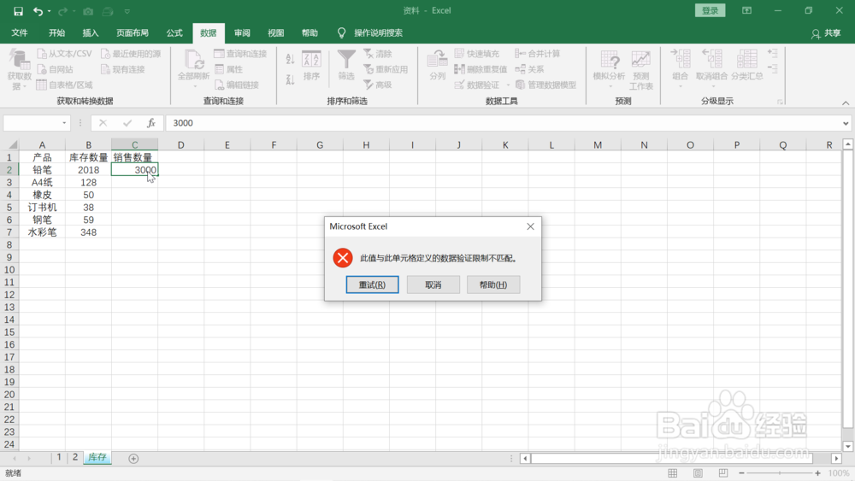Click the formula bar showing 3000
The height and width of the screenshot is (481, 855).
click(x=503, y=123)
